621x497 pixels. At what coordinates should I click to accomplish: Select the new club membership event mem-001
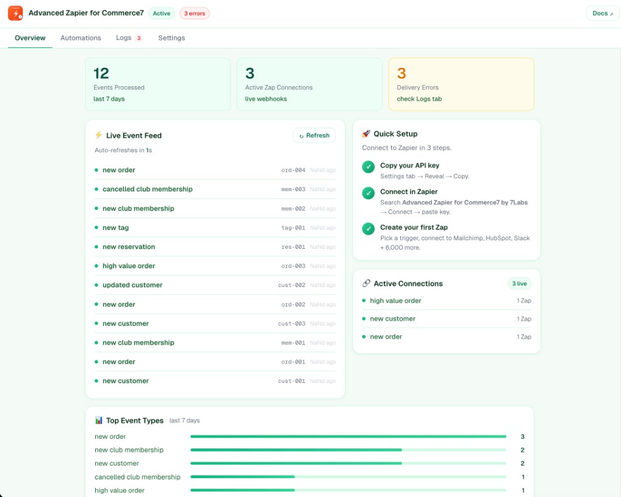point(215,342)
